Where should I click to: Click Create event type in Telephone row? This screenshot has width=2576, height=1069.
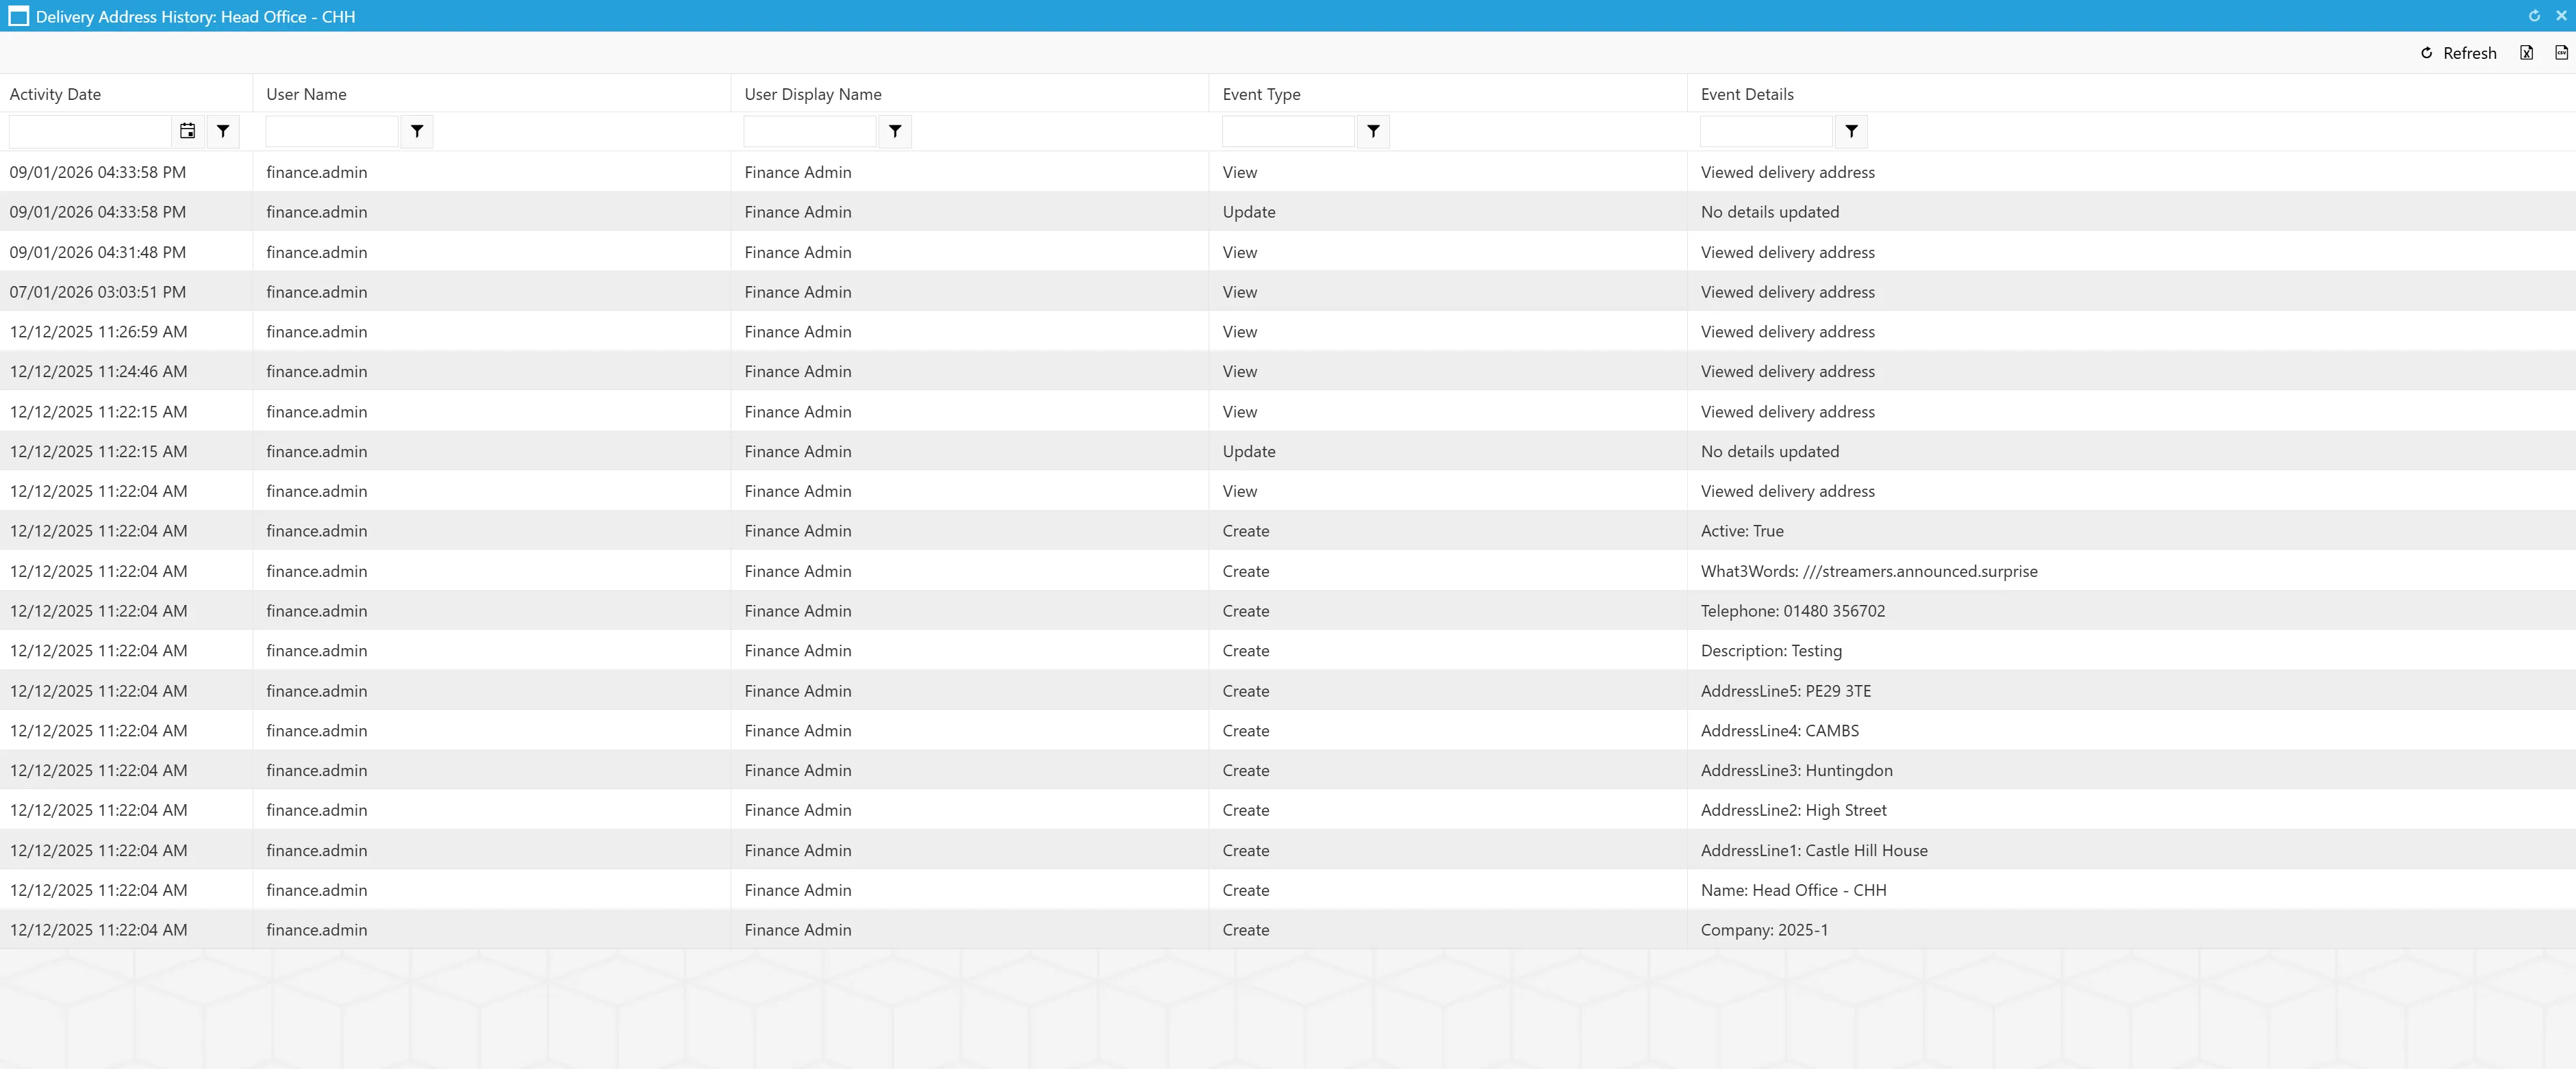(1448, 610)
